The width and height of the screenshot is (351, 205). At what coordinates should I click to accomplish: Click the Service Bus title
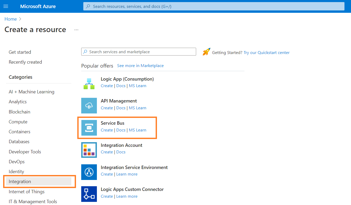coord(113,123)
